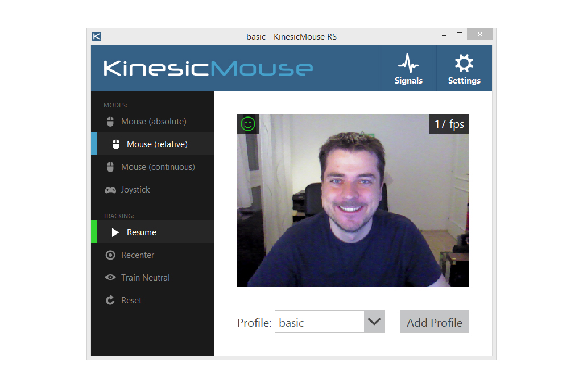Open the Signals panel
This screenshot has width=583, height=388.
point(408,68)
